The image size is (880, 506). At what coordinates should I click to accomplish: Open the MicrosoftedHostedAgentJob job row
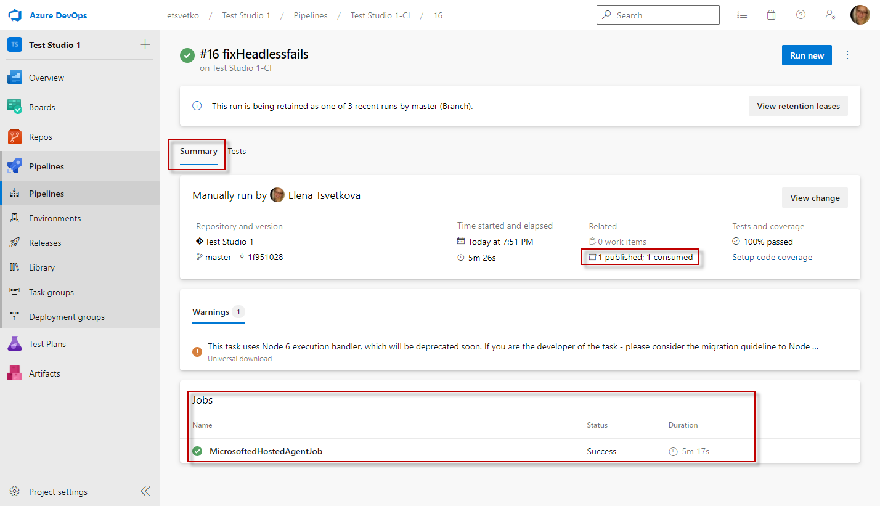(520, 451)
